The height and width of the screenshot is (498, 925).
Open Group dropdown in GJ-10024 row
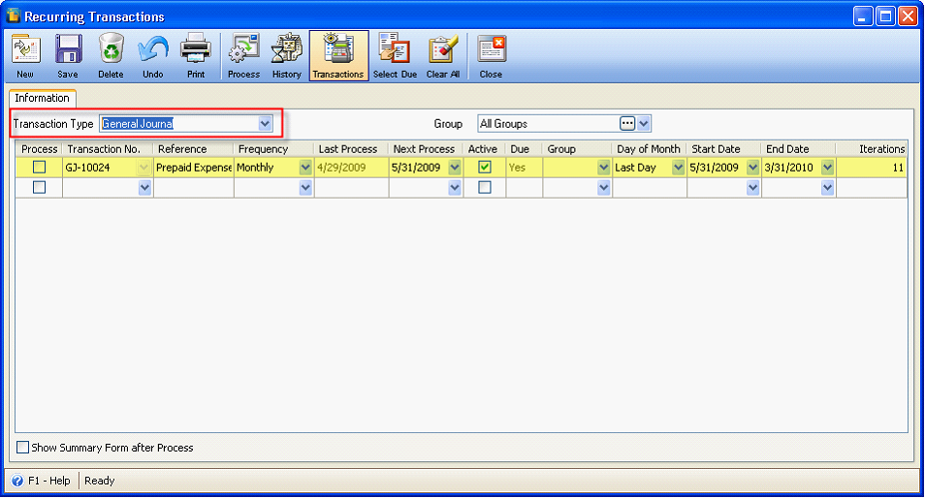click(603, 168)
